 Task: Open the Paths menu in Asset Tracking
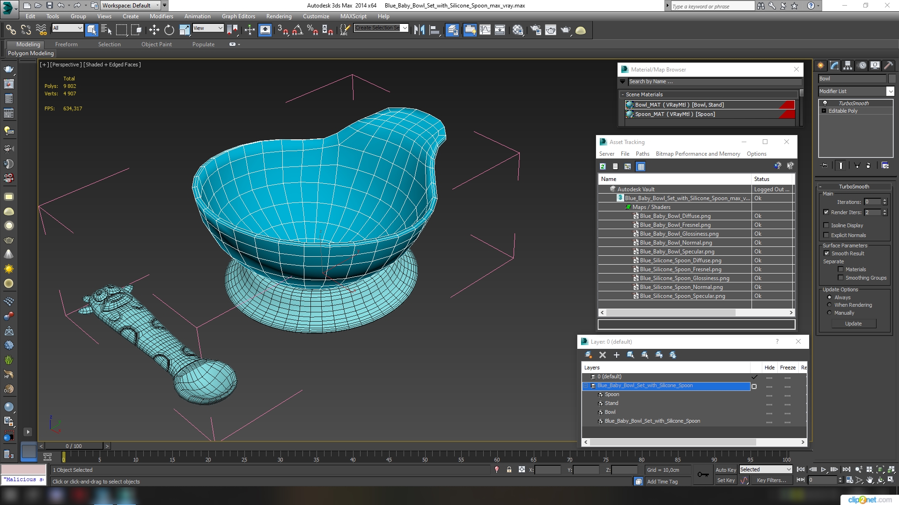coord(642,154)
